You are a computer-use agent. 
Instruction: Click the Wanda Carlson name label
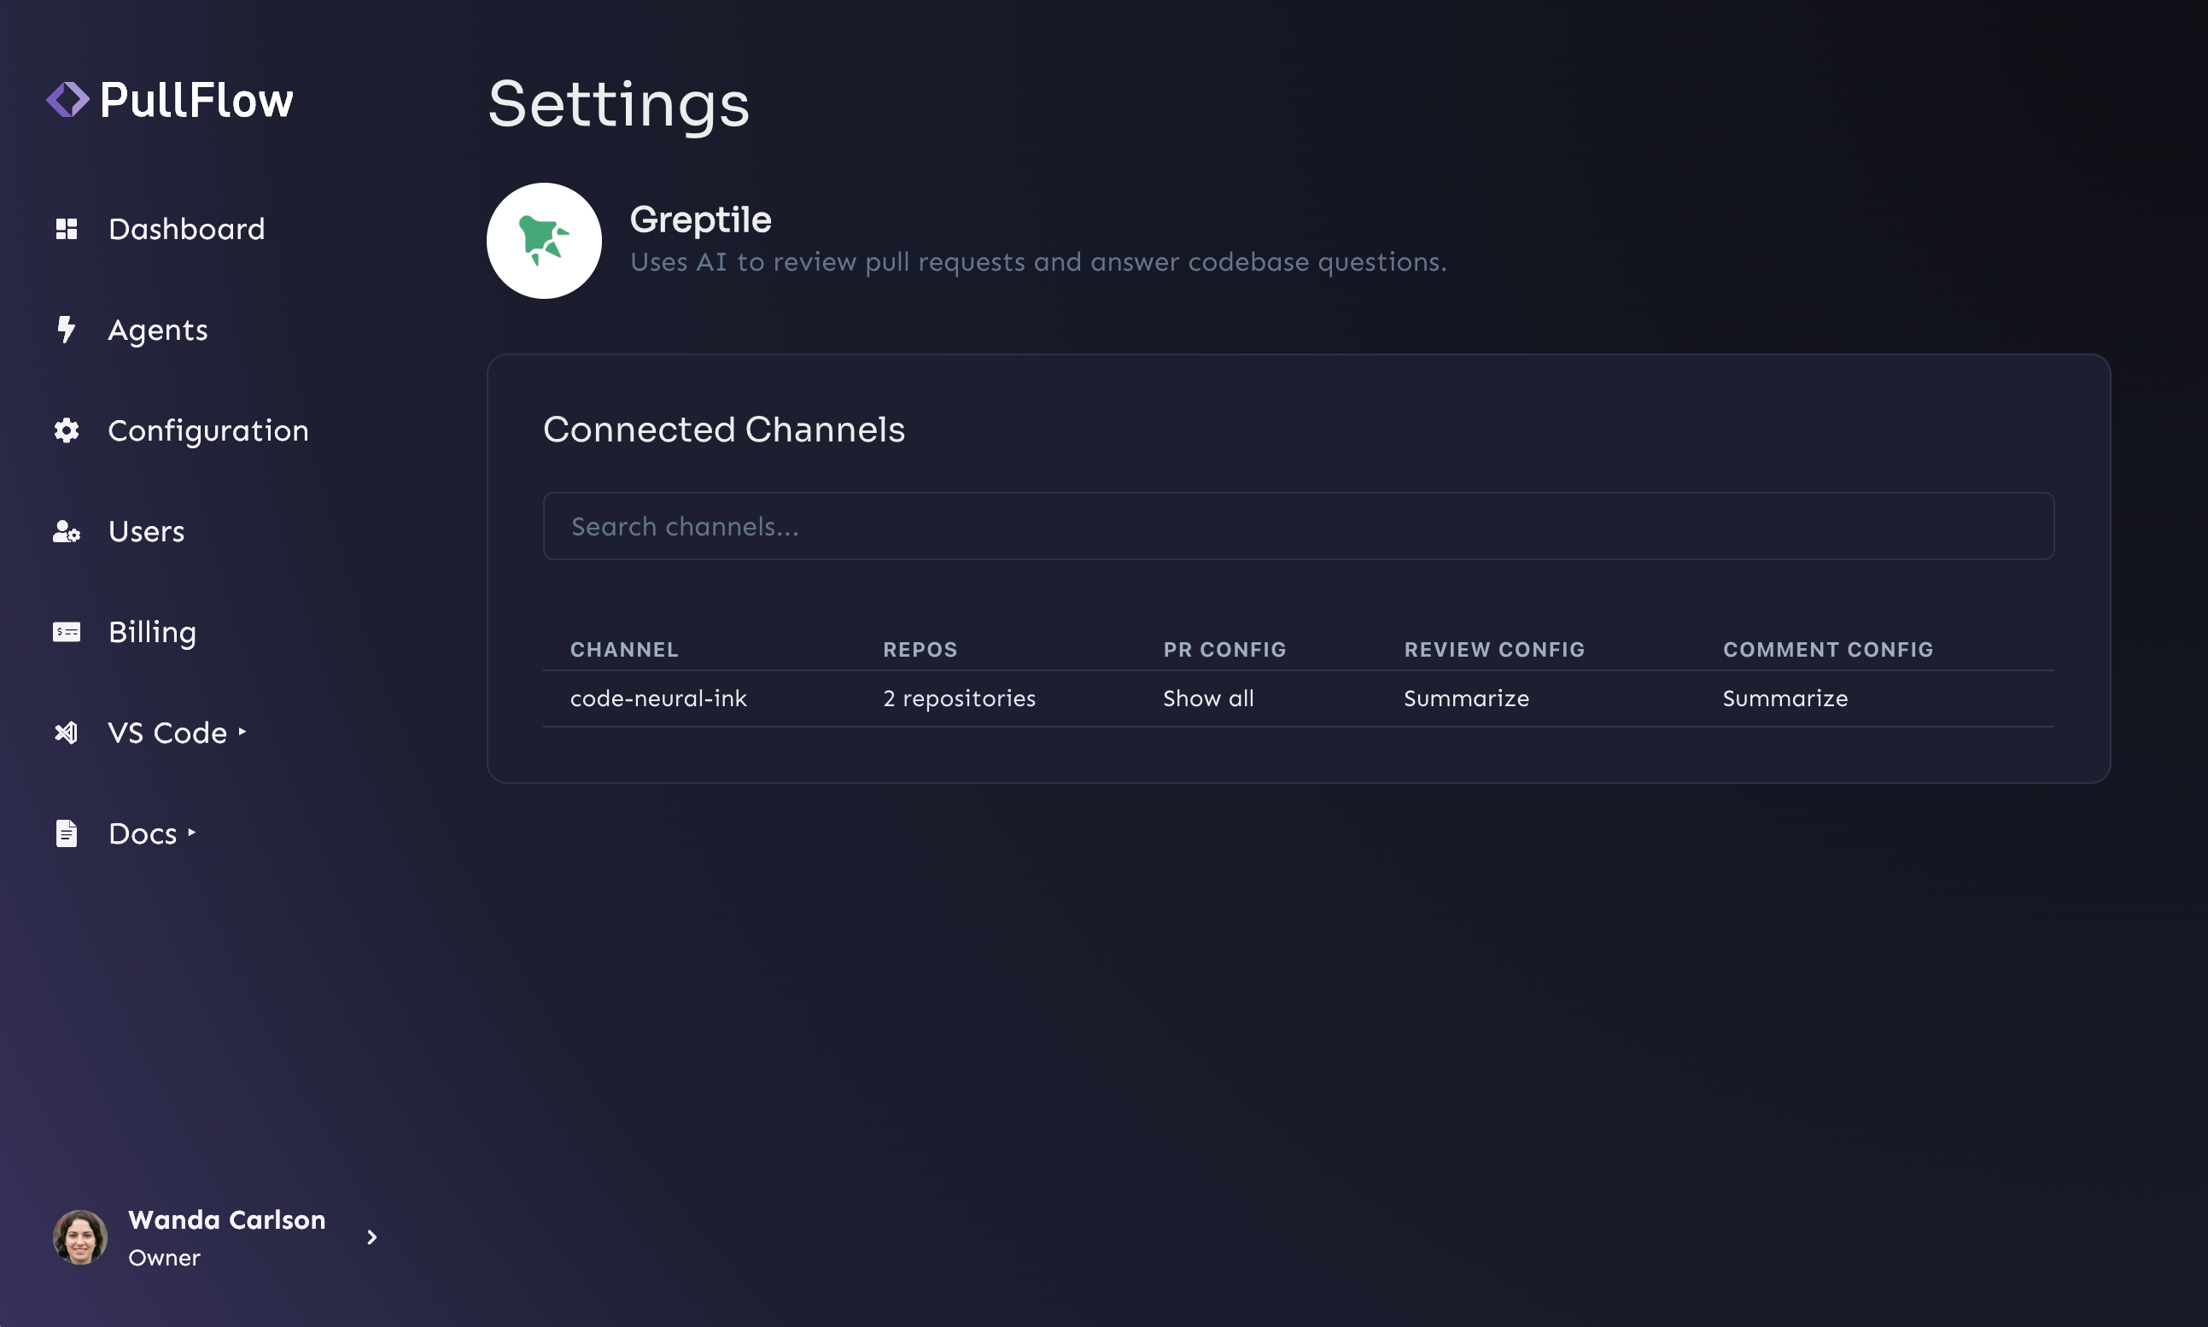pyautogui.click(x=227, y=1219)
